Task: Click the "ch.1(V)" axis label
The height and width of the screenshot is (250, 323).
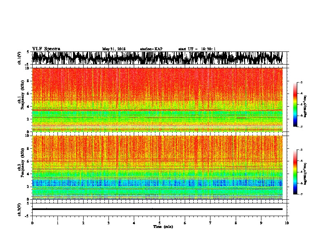Action: [x=20, y=58]
